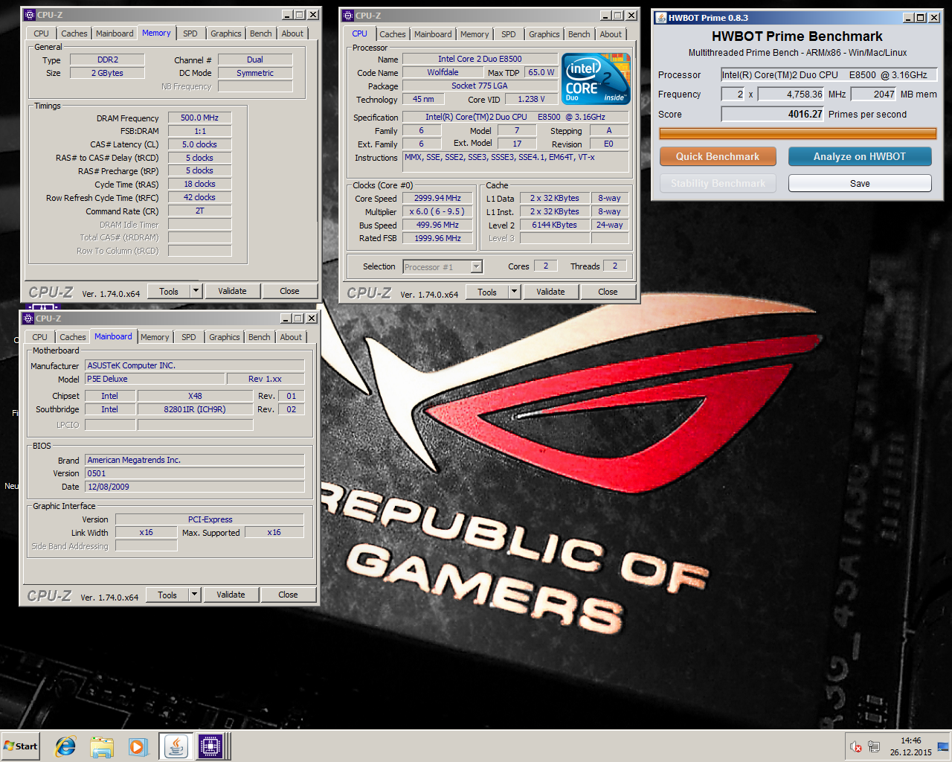The image size is (952, 762).
Task: Open Windows Explorer folder icon in taskbar
Action: click(x=102, y=746)
